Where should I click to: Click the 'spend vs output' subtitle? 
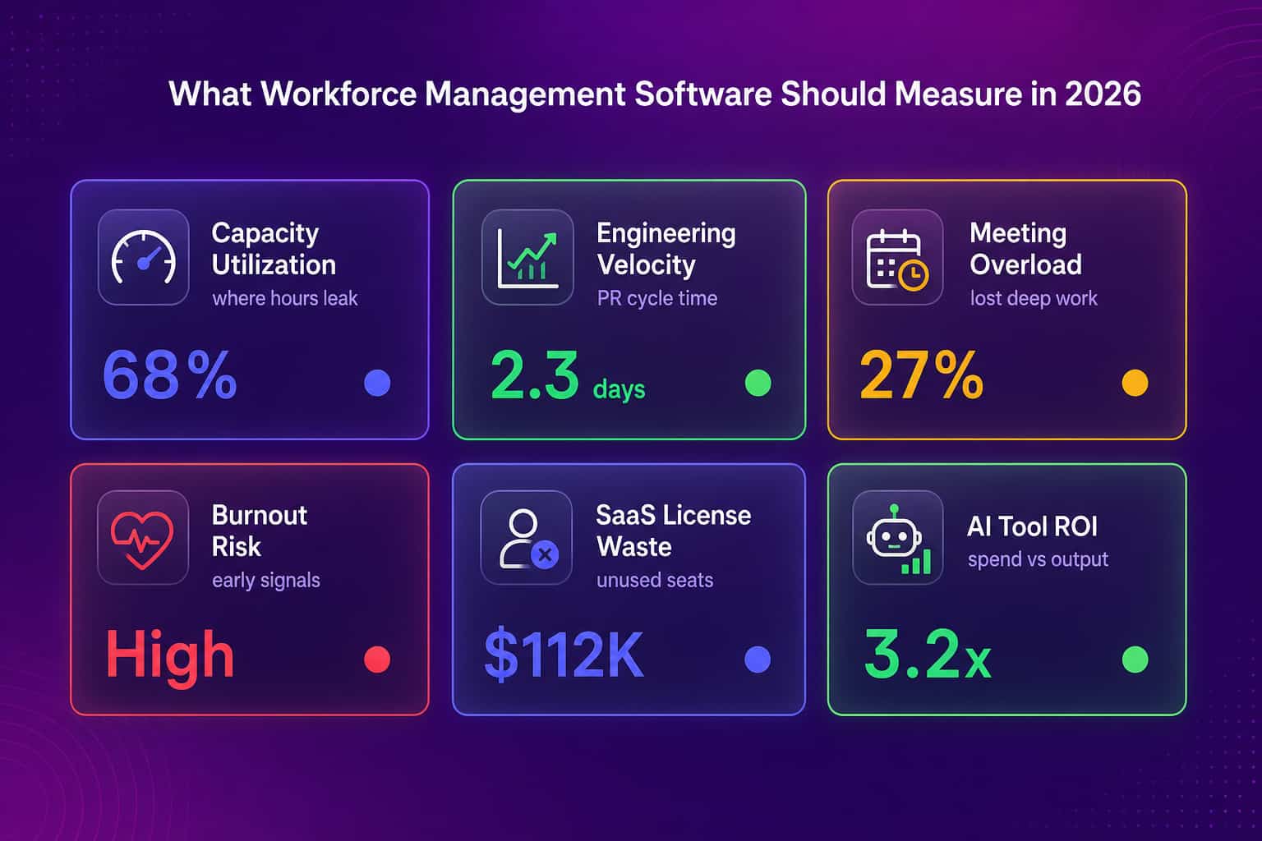(x=1038, y=559)
